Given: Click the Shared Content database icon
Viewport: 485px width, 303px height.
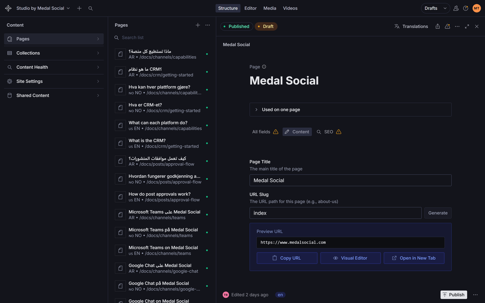Looking at the screenshot, I should pos(10,95).
